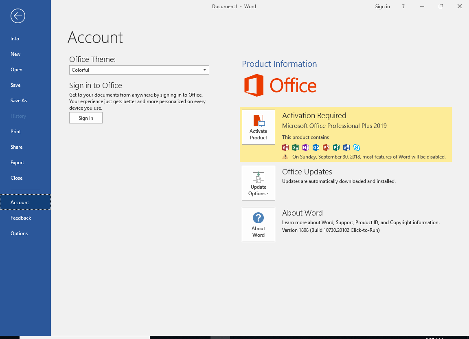469x339 pixels.
Task: Open About Word
Action: click(x=259, y=225)
